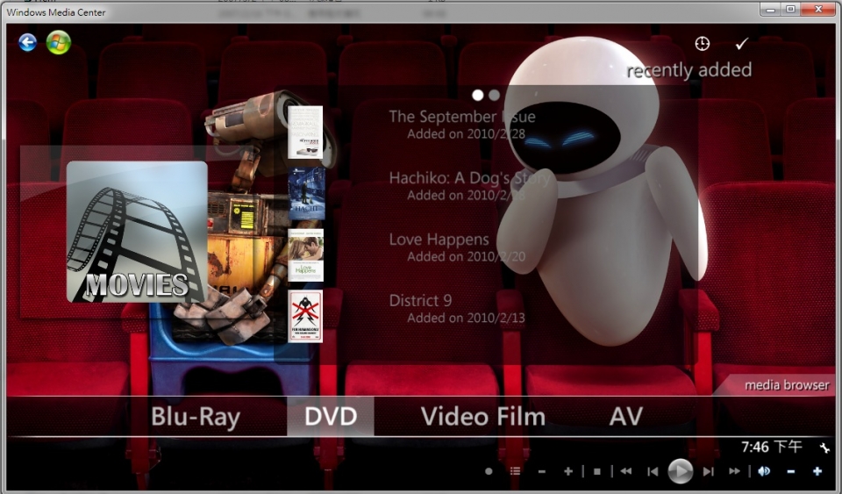Click channel up plus button

pos(568,471)
